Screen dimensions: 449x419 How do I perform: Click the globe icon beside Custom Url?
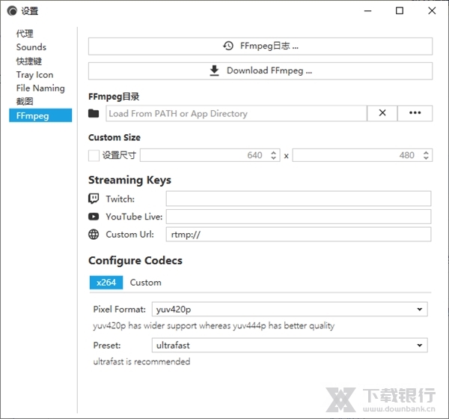pos(94,235)
